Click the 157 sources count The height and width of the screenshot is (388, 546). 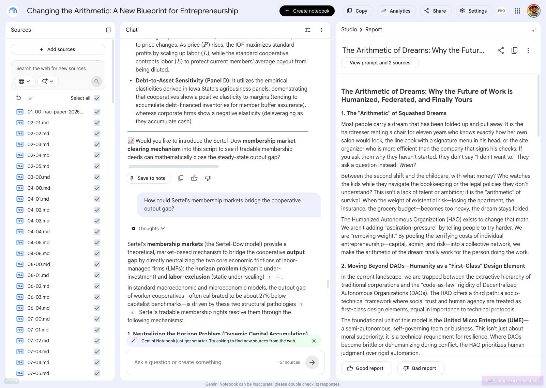point(289,362)
